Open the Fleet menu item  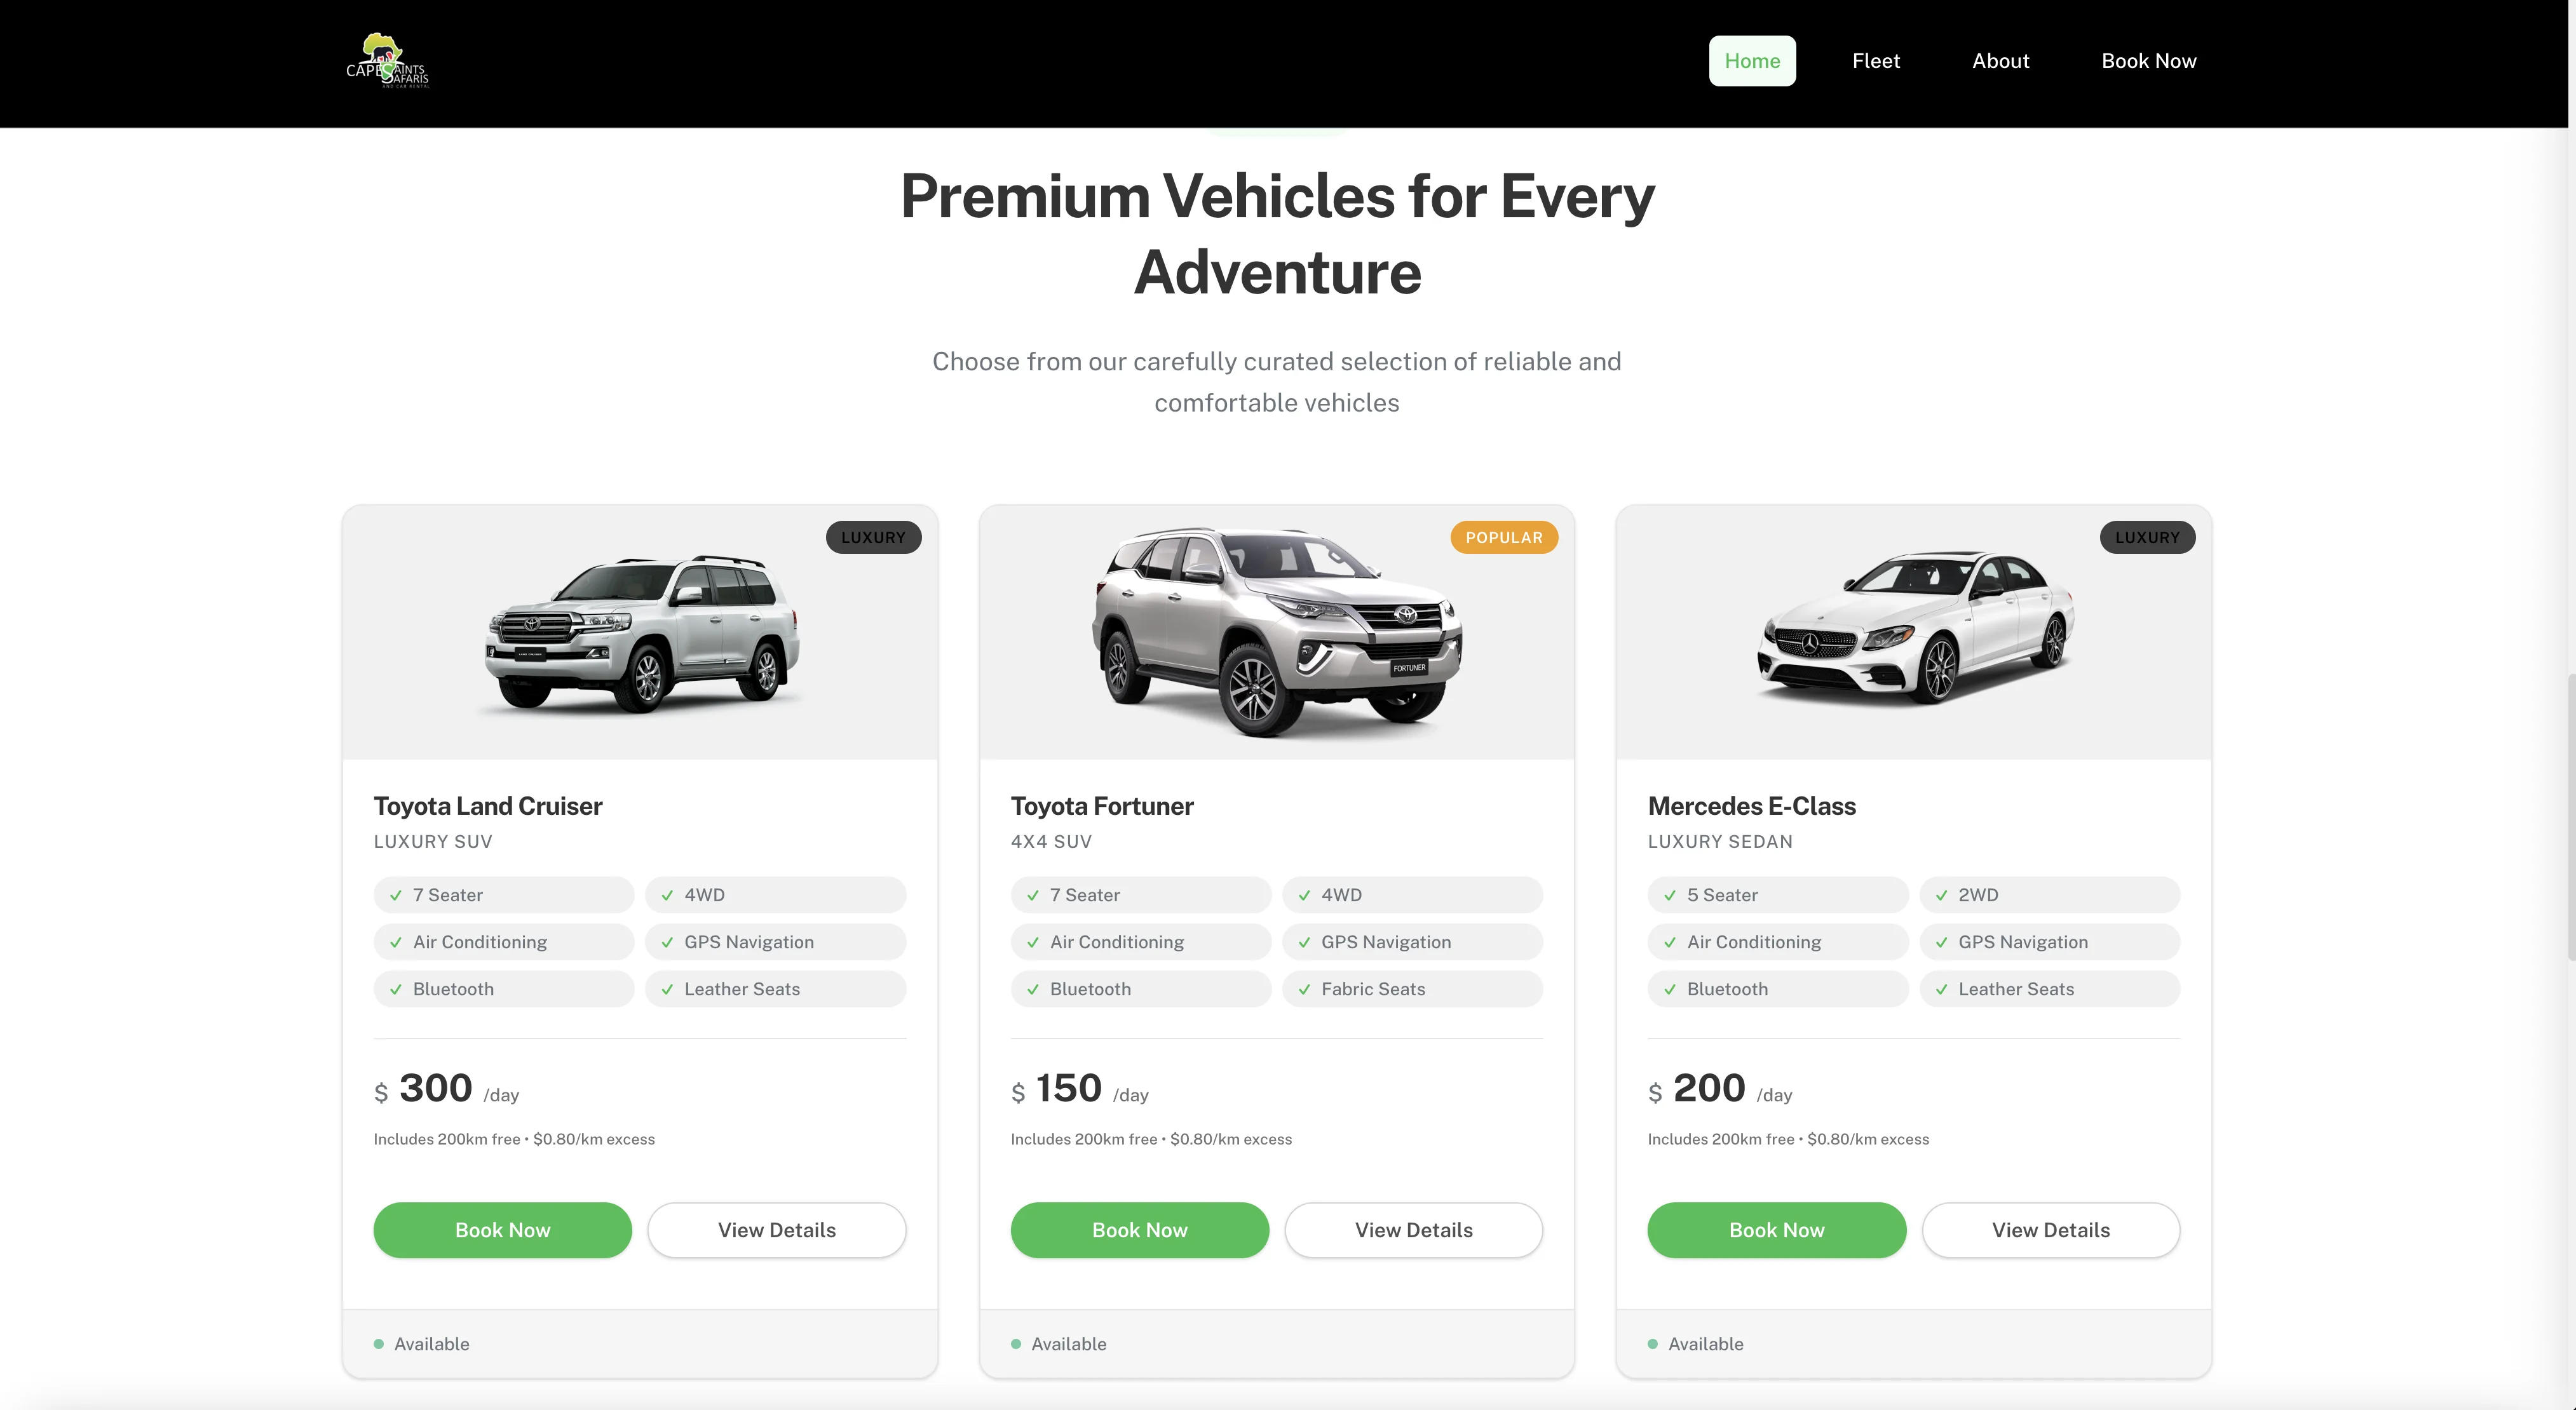pos(1875,61)
